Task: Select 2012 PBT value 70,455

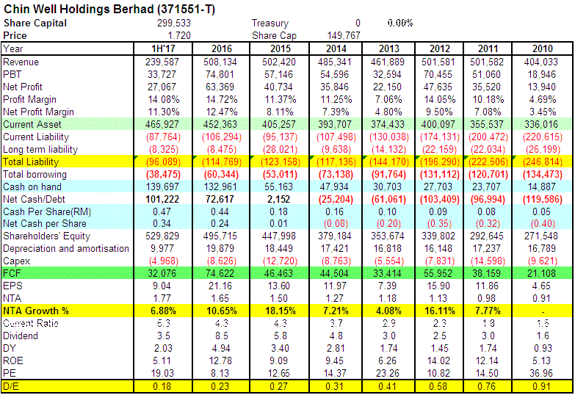Action: click(438, 74)
